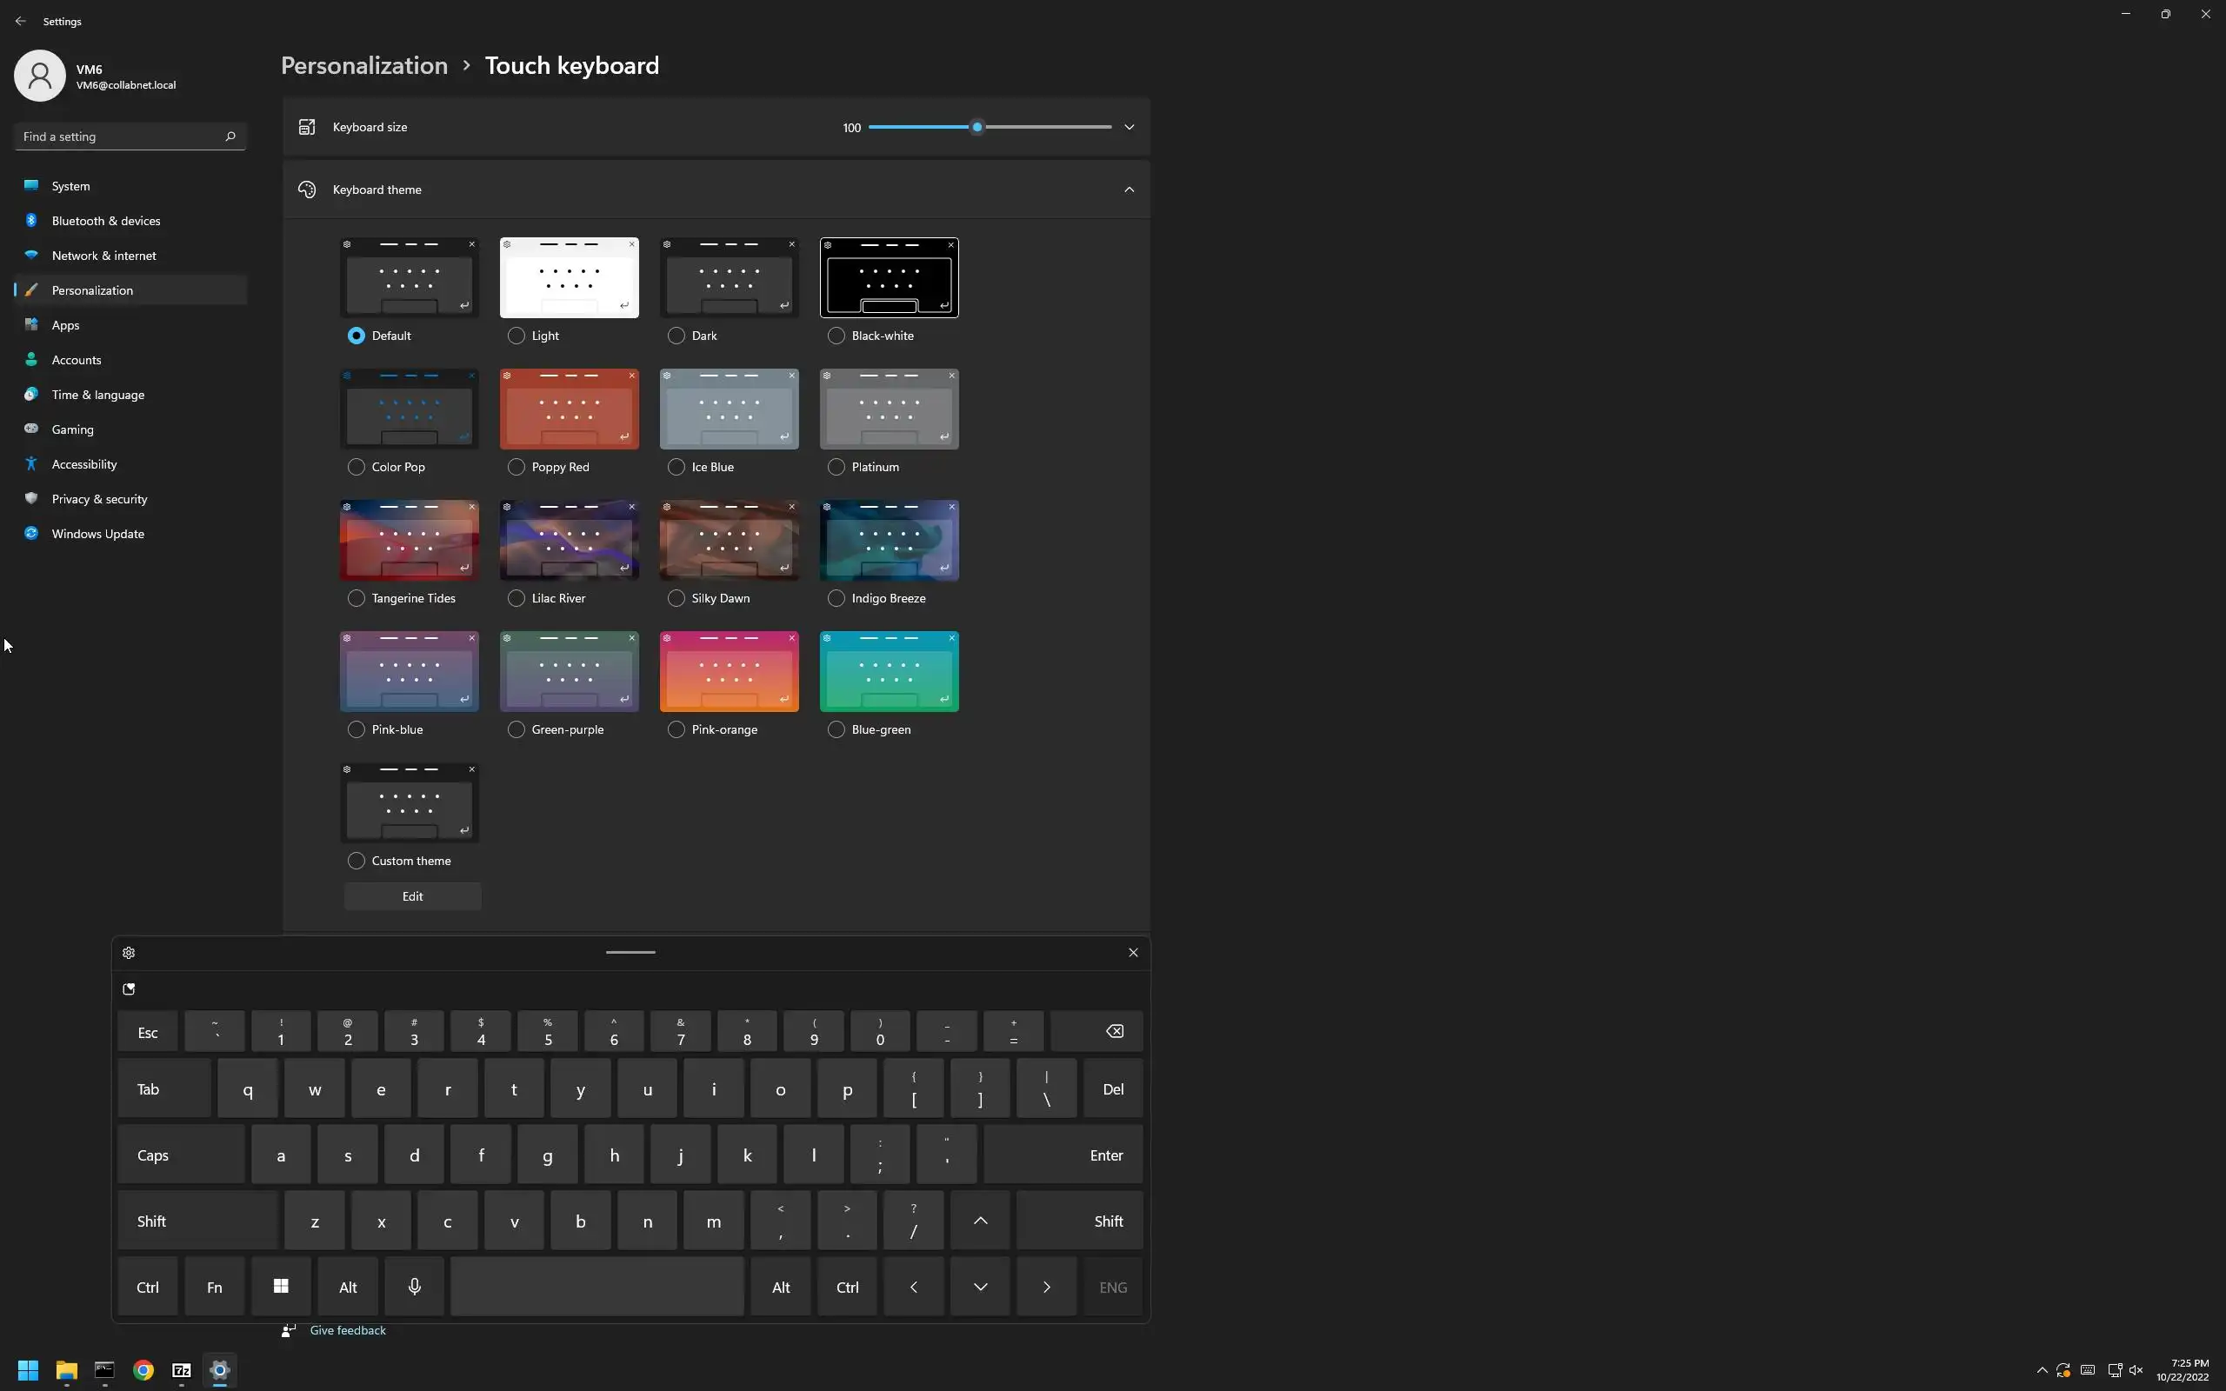This screenshot has width=2226, height=1391.
Task: Click the back arrow in Settings header
Action: [20, 20]
